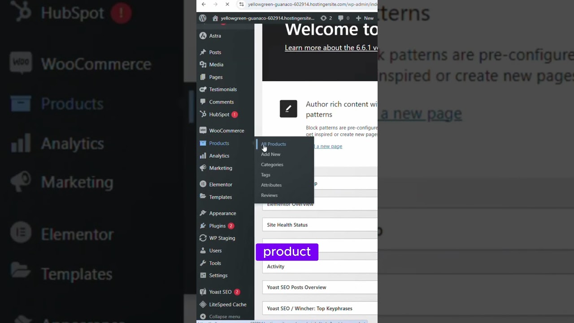Click the Settings icon in sidebar

(x=203, y=275)
